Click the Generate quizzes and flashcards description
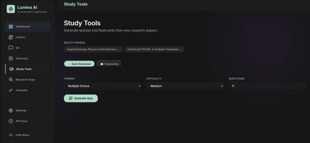 tap(111, 31)
